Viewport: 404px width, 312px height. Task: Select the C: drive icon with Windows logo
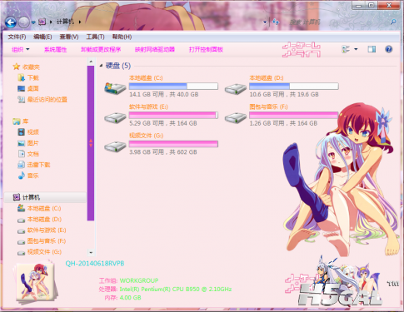point(115,88)
